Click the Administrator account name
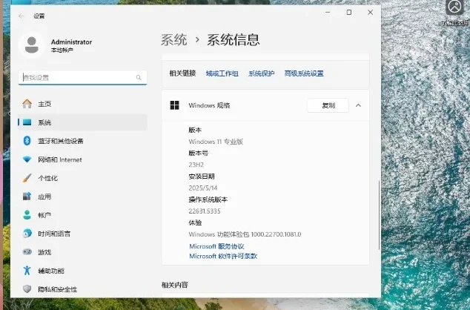 [x=71, y=42]
